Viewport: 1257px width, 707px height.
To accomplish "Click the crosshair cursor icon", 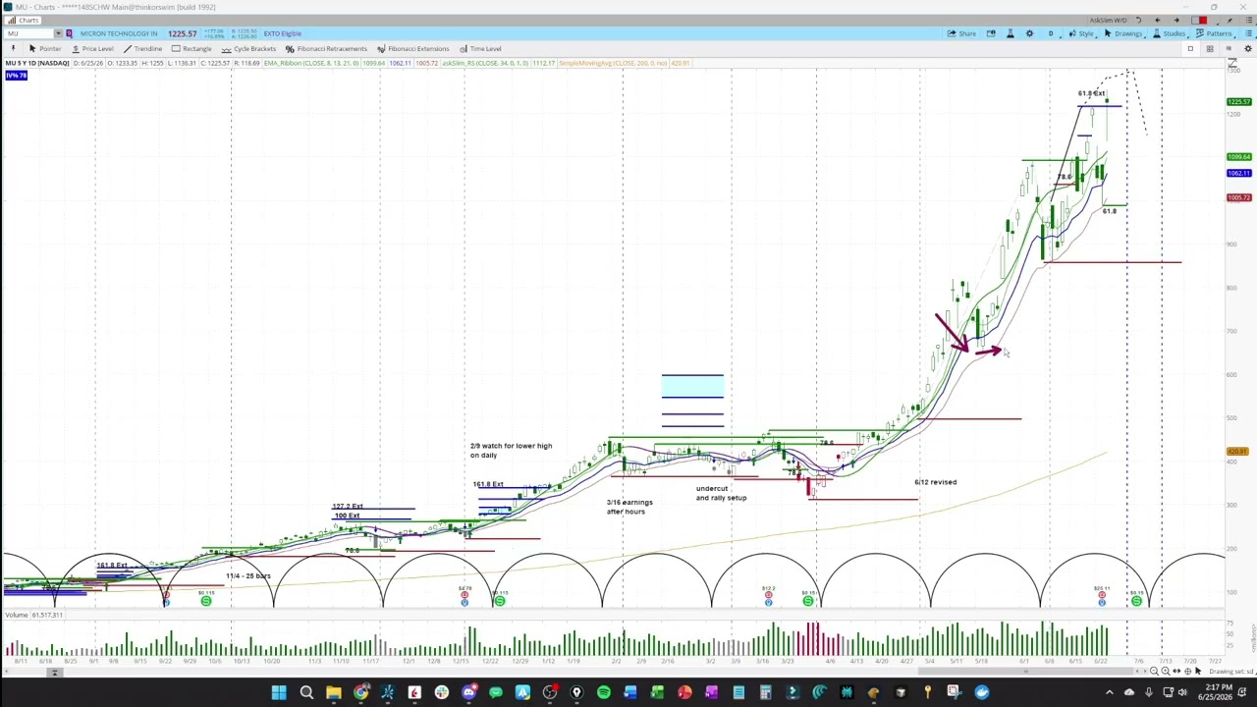I will [1187, 672].
